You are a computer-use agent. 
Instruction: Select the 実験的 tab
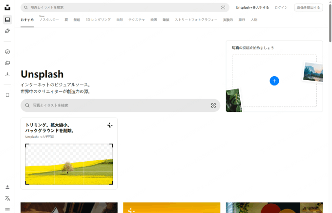click(228, 20)
